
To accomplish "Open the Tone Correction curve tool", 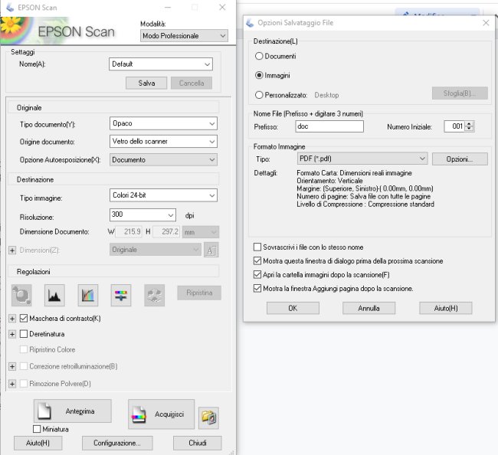I will click(x=88, y=295).
